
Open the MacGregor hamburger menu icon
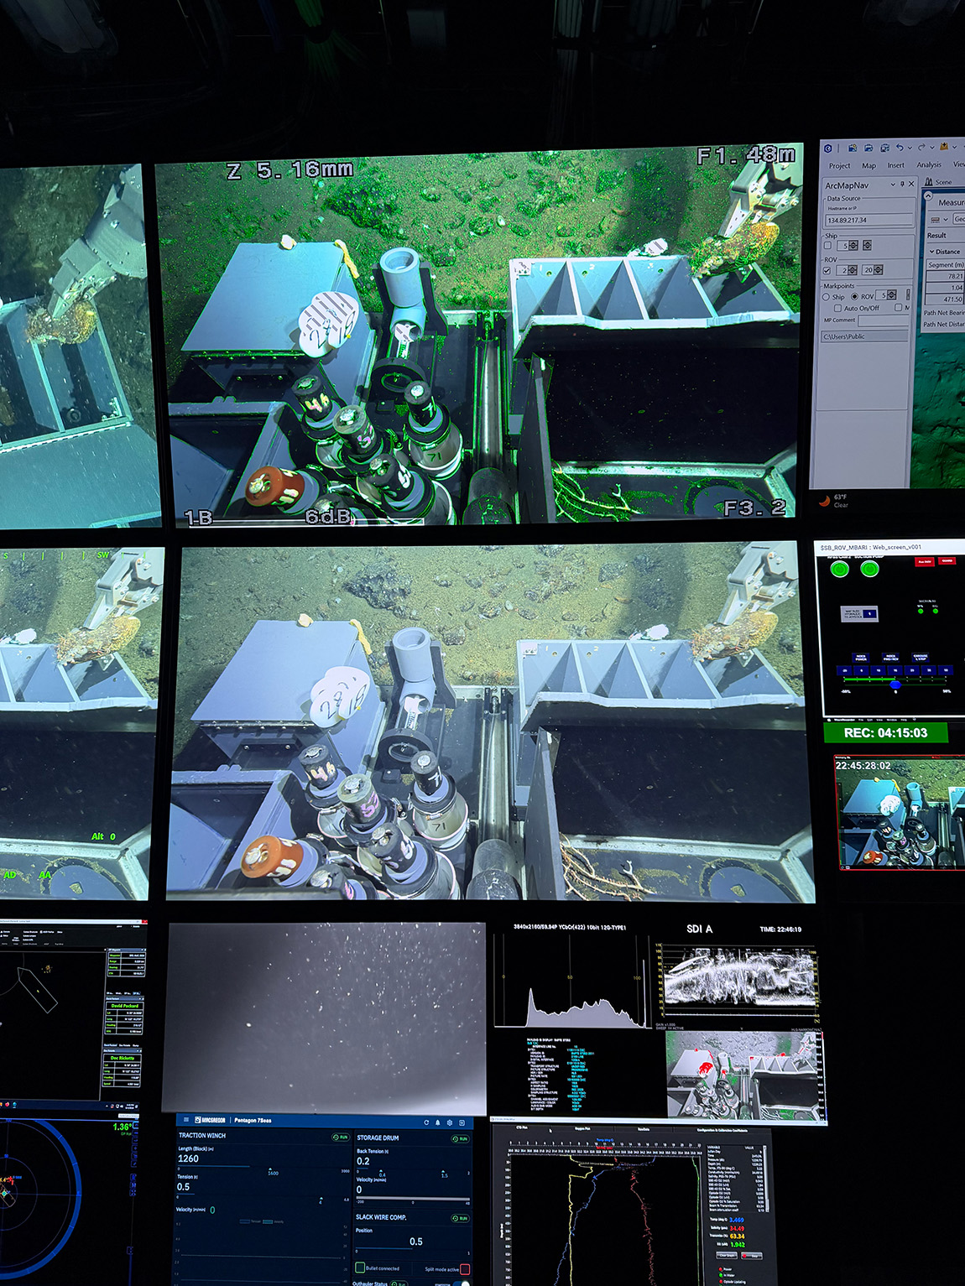(x=186, y=1120)
